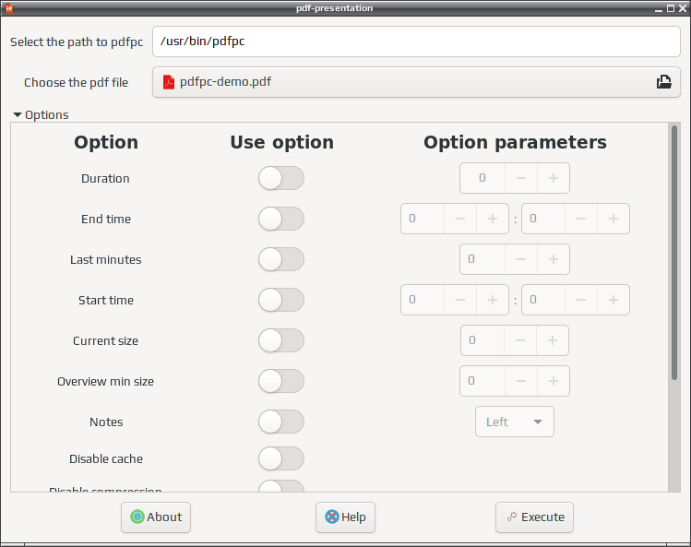691x547 pixels.
Task: Increase Start time minutes with plus
Action: (614, 300)
